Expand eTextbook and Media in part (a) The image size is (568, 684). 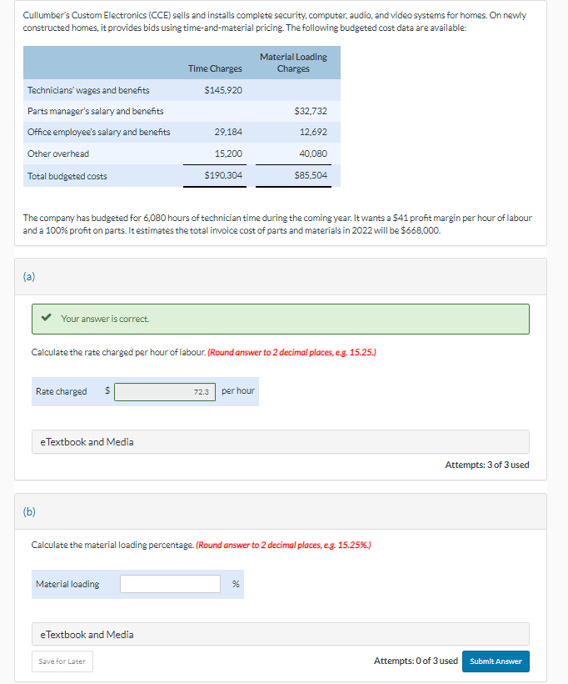(x=281, y=442)
